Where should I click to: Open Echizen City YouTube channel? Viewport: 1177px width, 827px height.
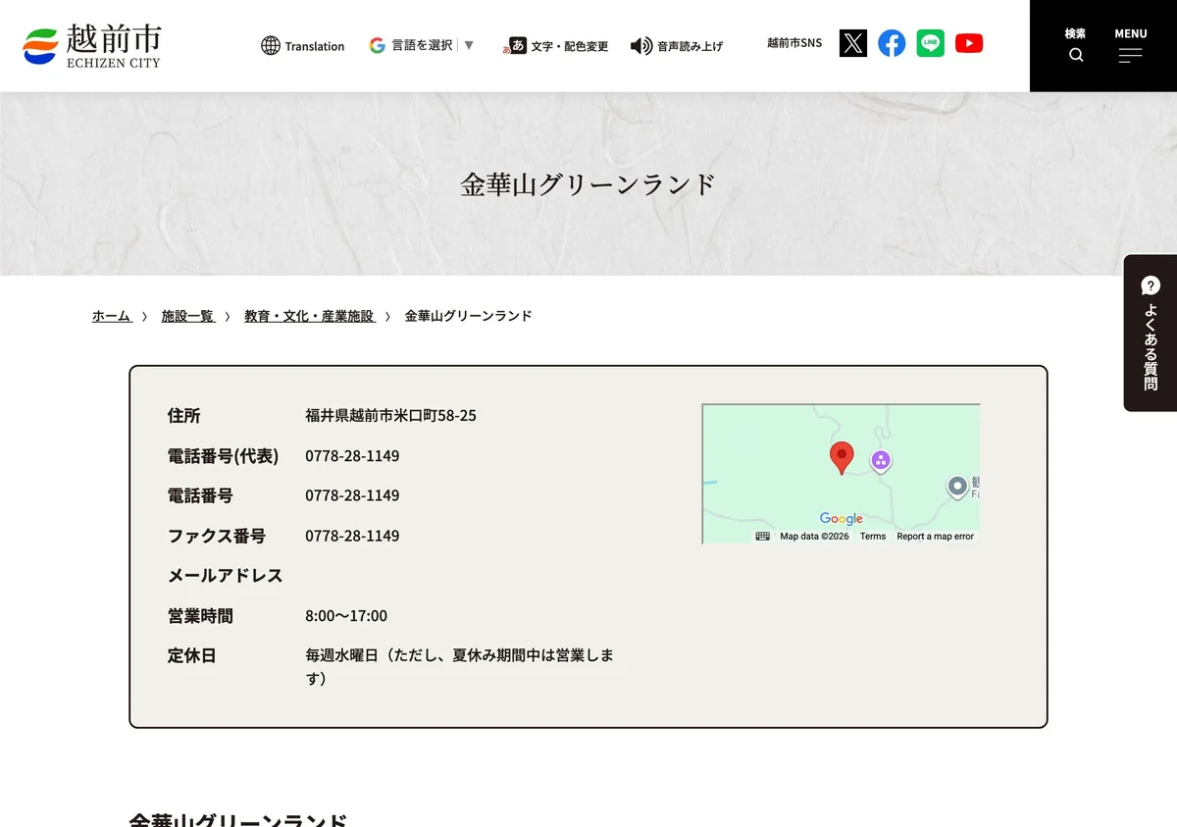pyautogui.click(x=969, y=43)
